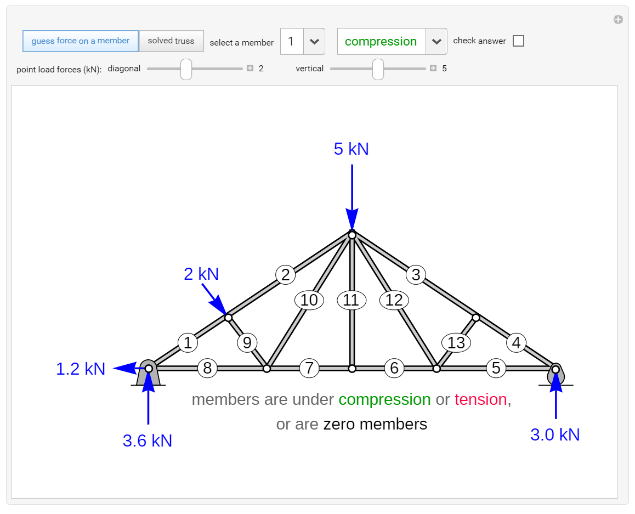The width and height of the screenshot is (635, 514).
Task: Click the bottom joint between members 8 and 7
Action: click(267, 369)
